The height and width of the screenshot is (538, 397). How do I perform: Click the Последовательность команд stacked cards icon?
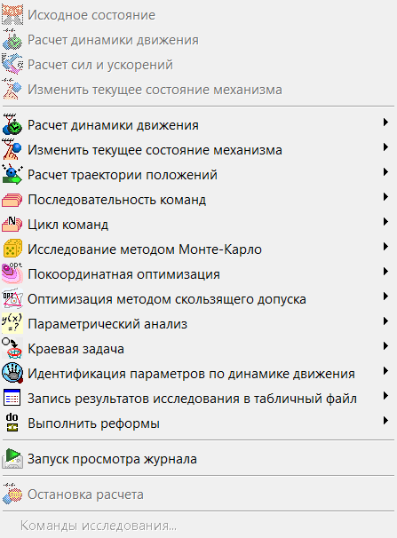[12, 200]
